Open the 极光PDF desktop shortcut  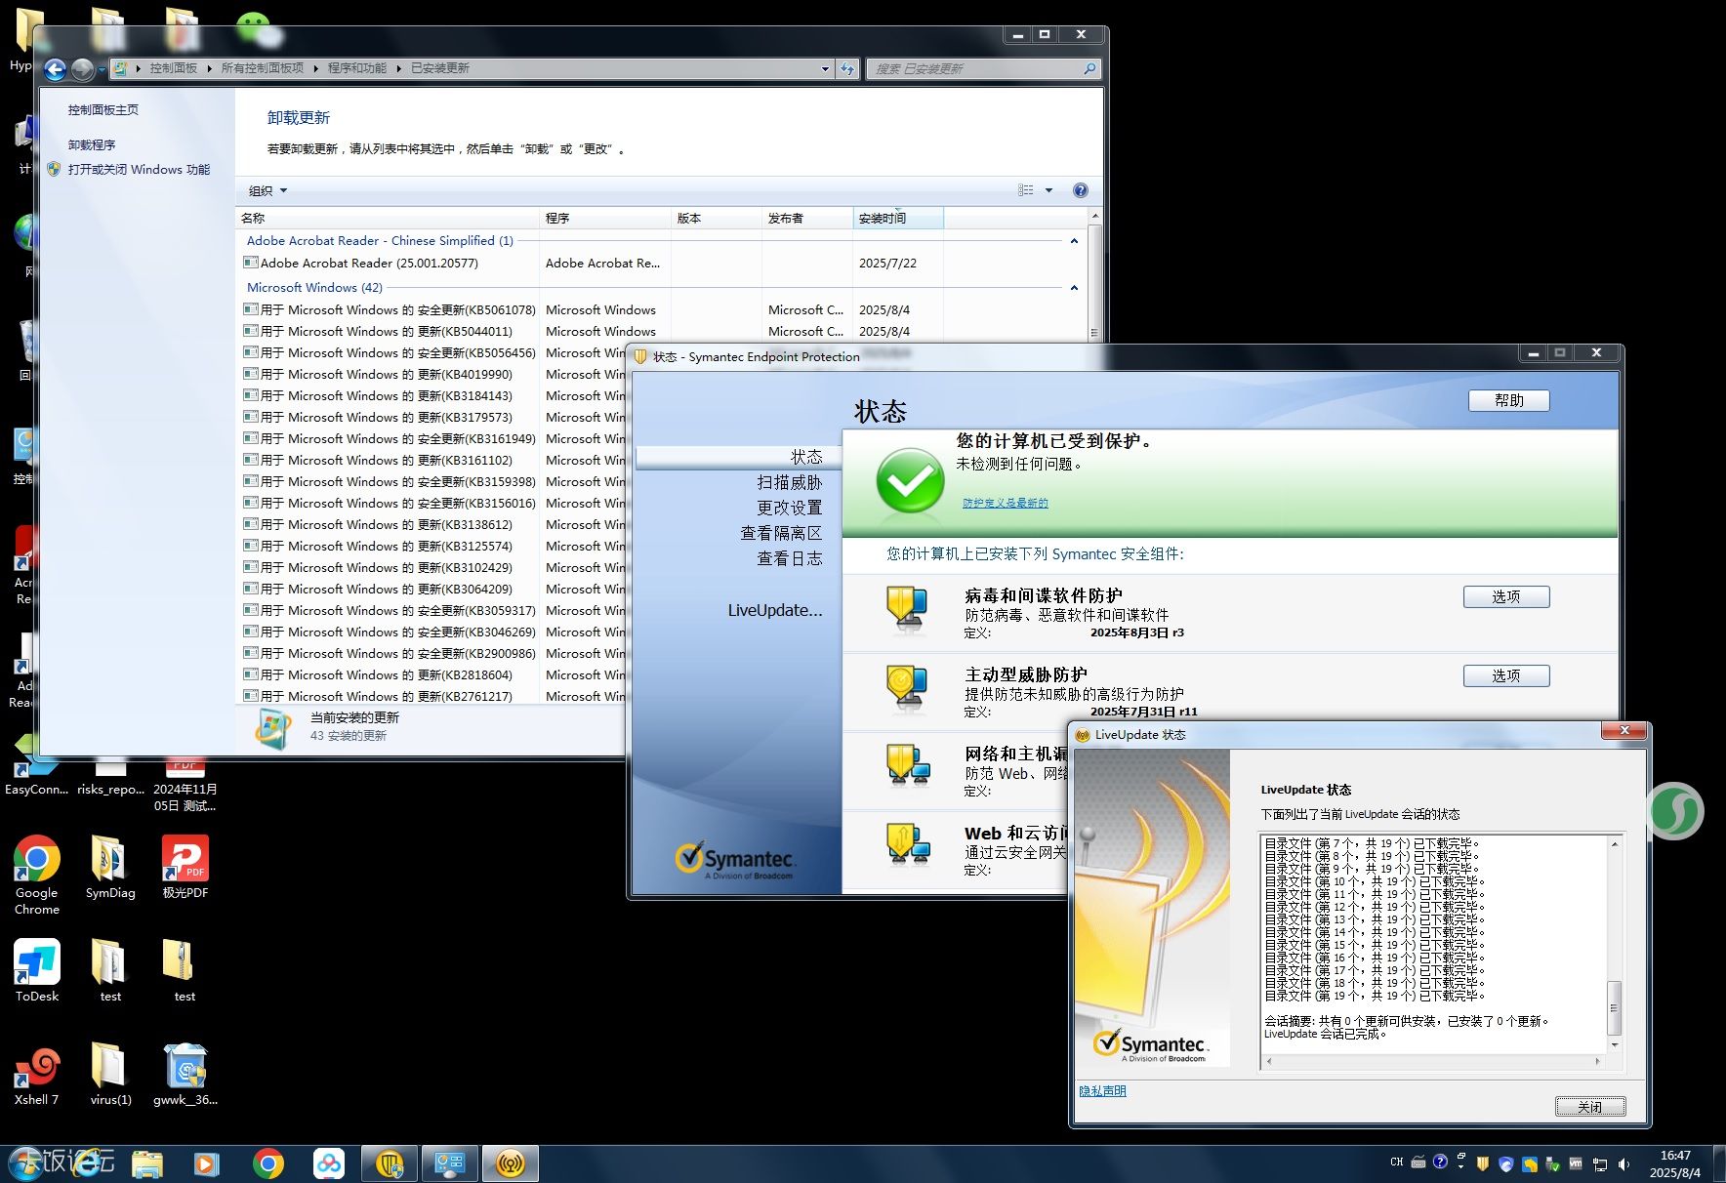point(185,861)
